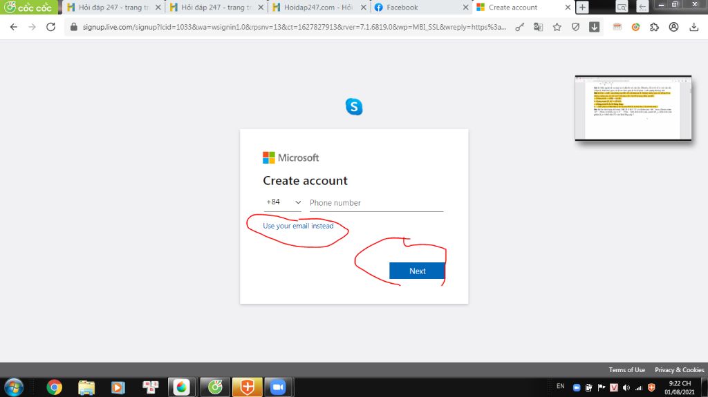
Task: Open the volume speaker tray icon
Action: coord(626,387)
